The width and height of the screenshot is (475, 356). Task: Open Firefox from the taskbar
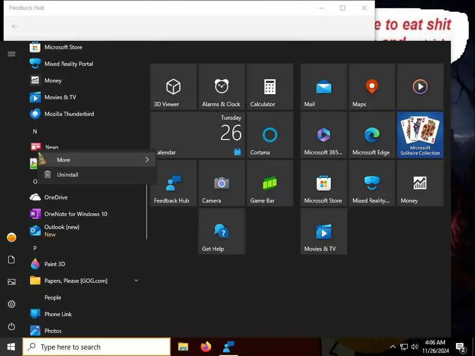206,347
